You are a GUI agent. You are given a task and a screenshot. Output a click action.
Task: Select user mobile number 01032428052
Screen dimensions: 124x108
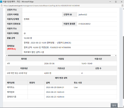tap(84, 24)
